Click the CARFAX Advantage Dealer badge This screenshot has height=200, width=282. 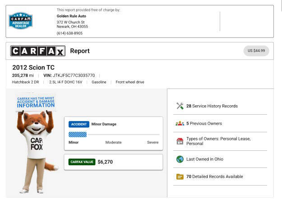point(21,21)
